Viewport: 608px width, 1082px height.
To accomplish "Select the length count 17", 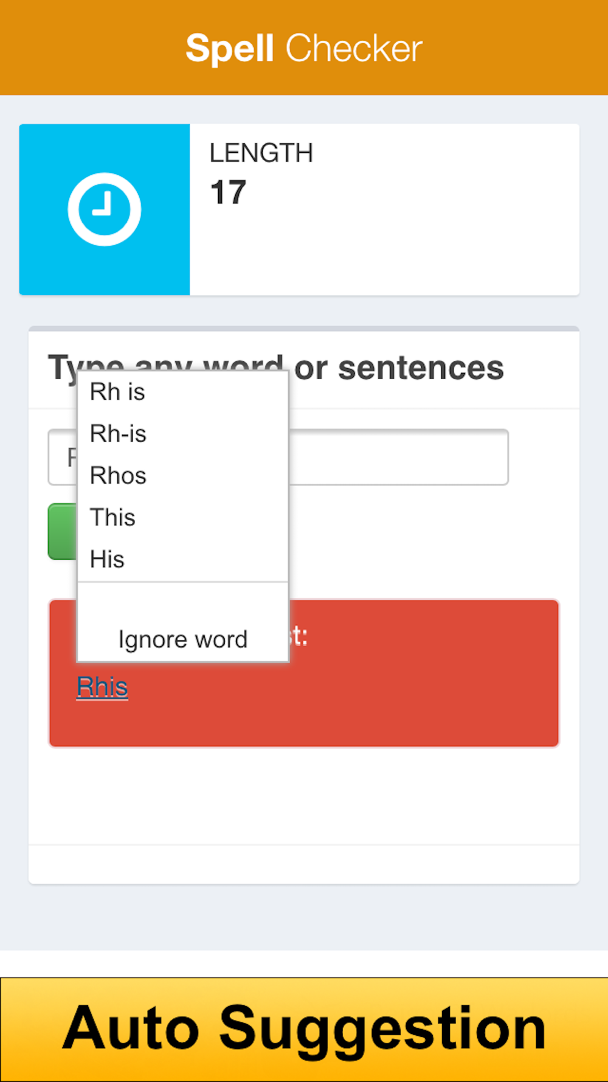I will coord(228,193).
